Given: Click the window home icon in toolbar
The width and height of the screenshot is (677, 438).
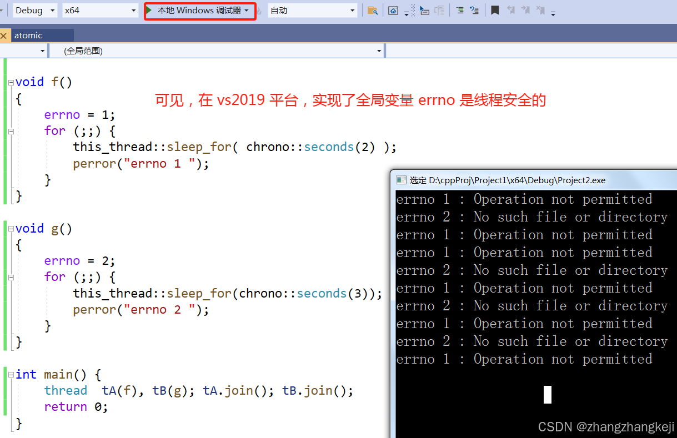Looking at the screenshot, I should [393, 11].
